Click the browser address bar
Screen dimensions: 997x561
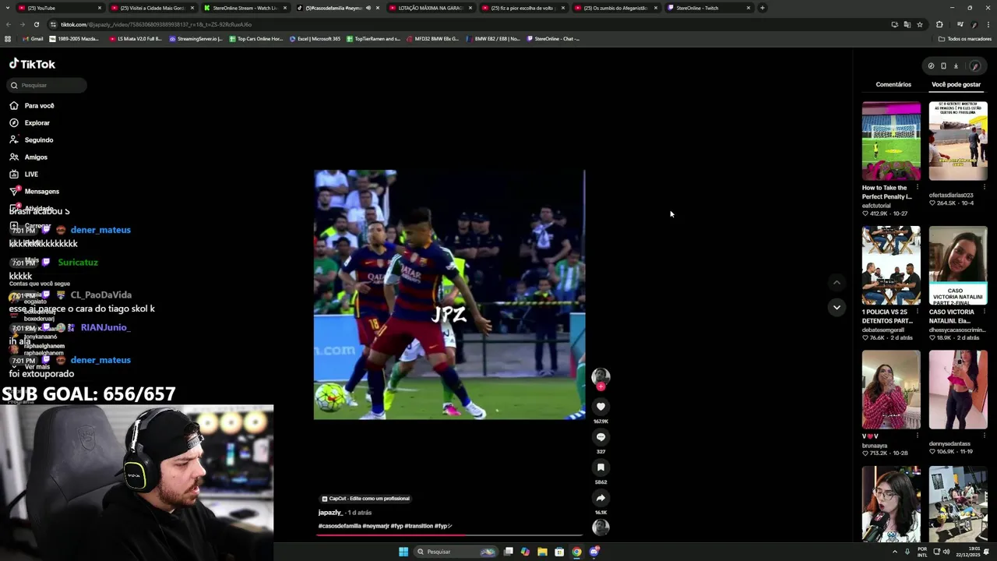[467, 24]
